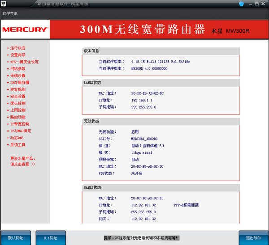Click the Wi-Fi app icon in title bar
269x245 pixels.
(4, 4)
